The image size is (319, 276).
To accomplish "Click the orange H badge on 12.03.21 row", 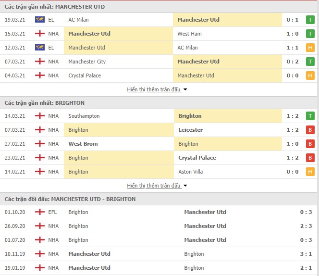I will [x=310, y=48].
